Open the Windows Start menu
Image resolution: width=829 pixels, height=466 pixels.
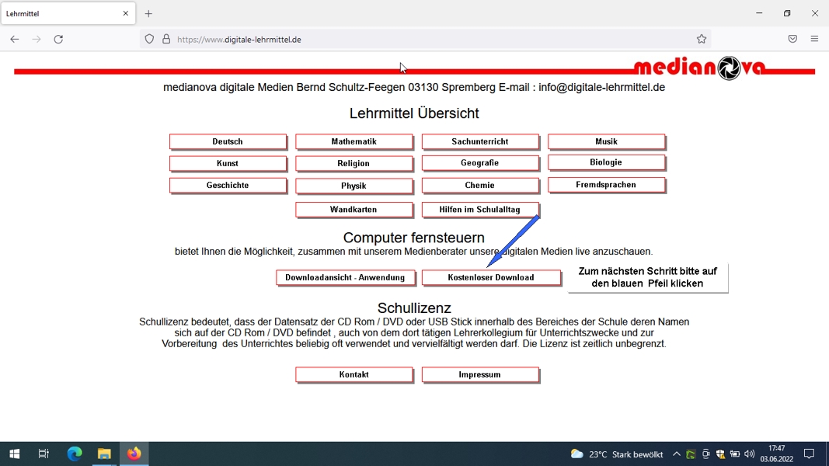coord(14,454)
